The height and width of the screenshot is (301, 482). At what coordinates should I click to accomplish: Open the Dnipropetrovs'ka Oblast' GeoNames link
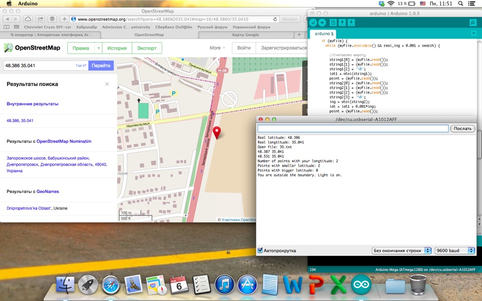click(29, 208)
